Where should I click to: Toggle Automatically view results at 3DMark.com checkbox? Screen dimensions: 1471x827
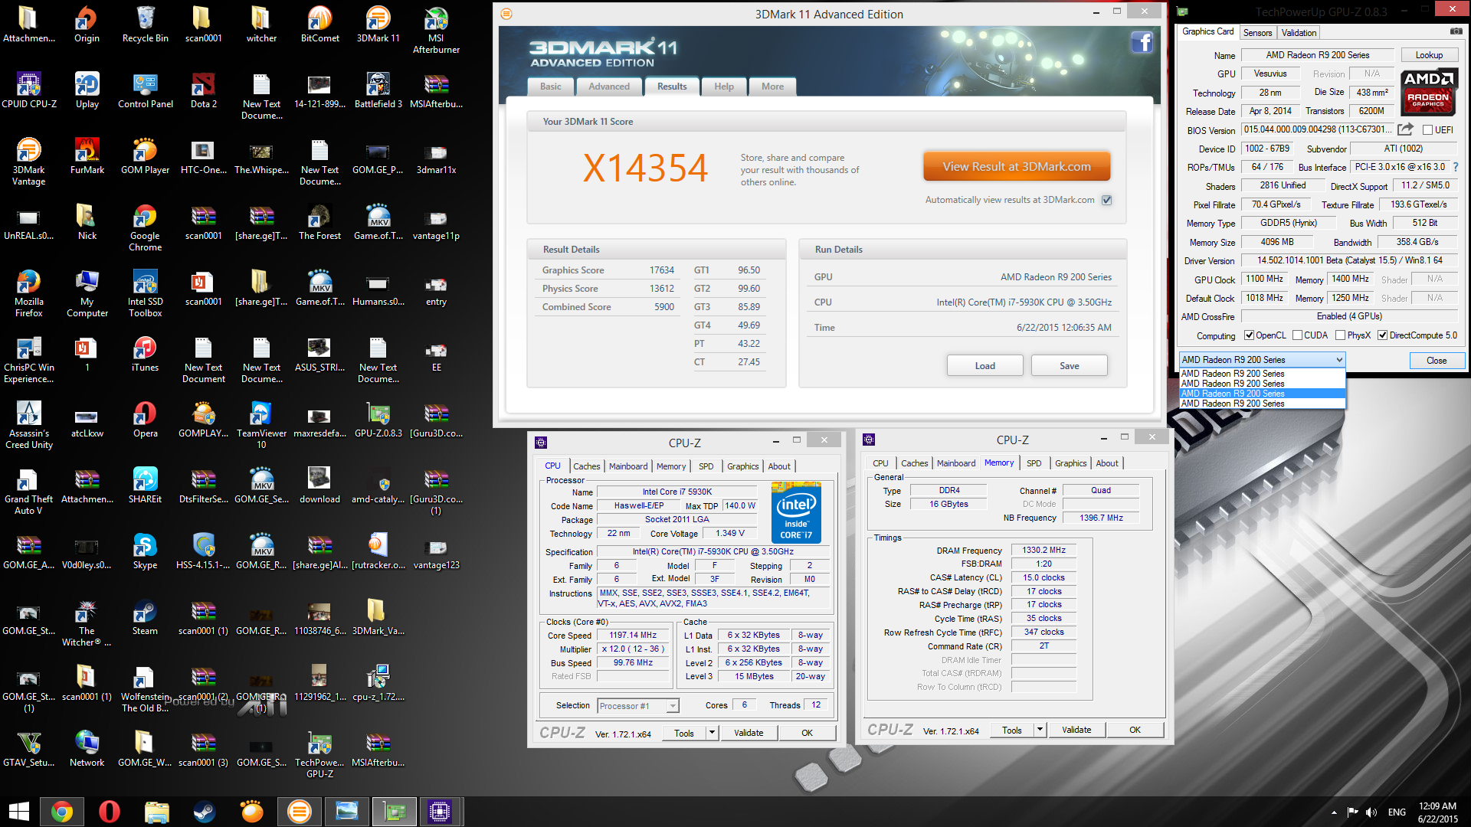click(1106, 200)
